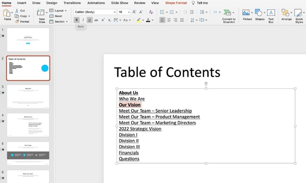Click the Cut scissors icon

17,10
